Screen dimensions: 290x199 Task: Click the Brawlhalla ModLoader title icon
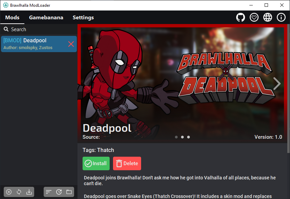pyautogui.click(x=6, y=5)
